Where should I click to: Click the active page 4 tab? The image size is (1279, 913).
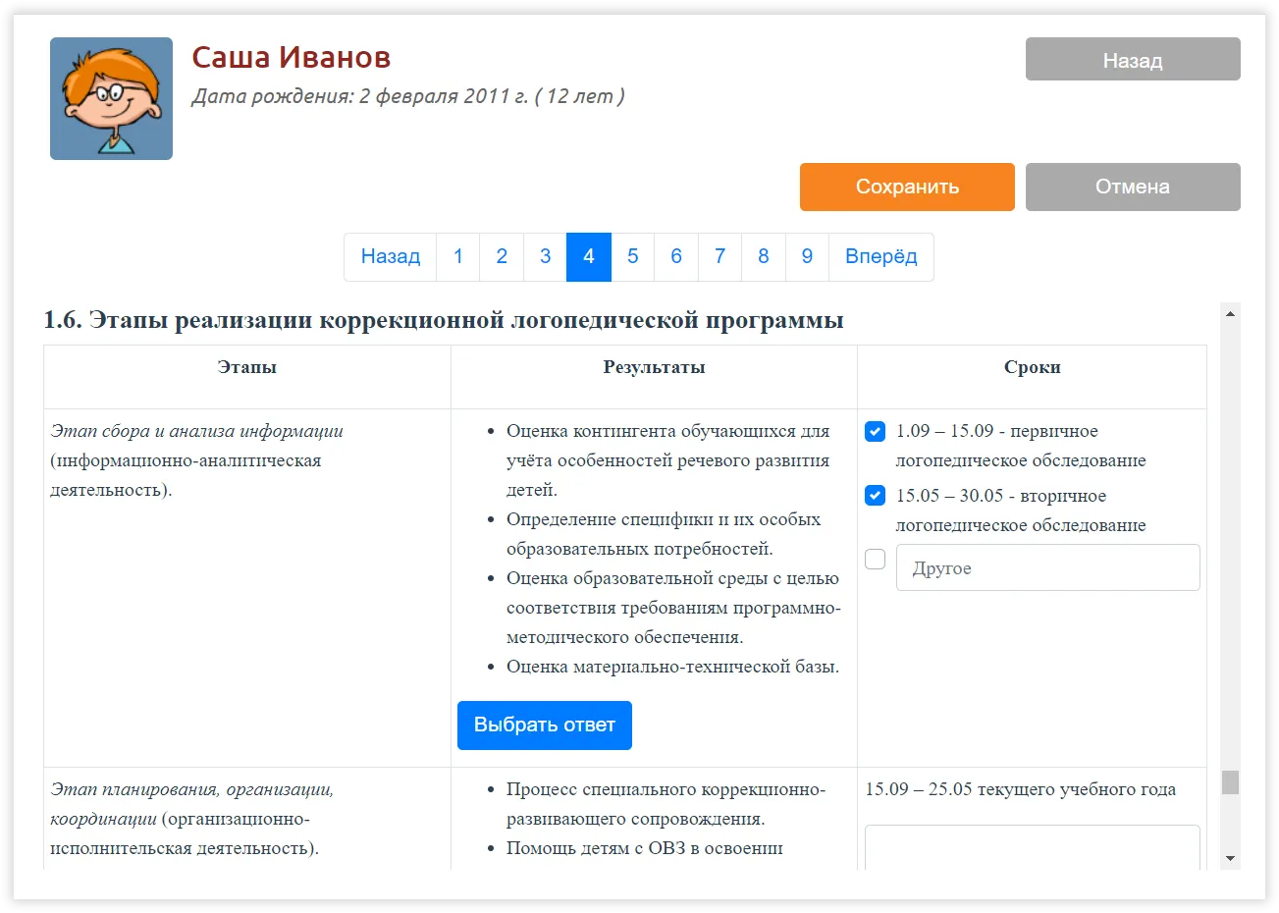tap(589, 257)
